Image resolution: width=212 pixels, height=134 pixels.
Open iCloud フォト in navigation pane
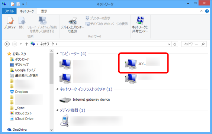pos(21,113)
